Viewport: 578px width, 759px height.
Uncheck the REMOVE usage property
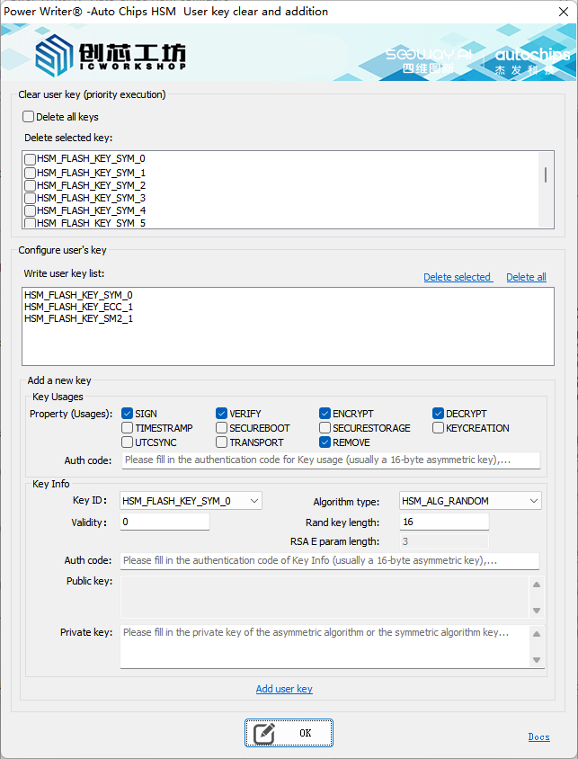pyautogui.click(x=325, y=442)
